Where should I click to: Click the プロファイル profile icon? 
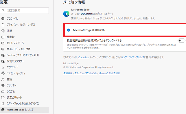(x=3, y=19)
